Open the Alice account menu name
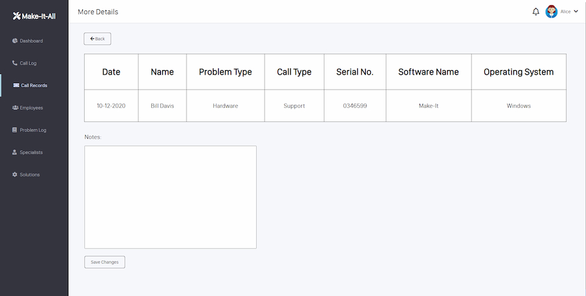Screen dimensions: 586x296 coord(565,12)
